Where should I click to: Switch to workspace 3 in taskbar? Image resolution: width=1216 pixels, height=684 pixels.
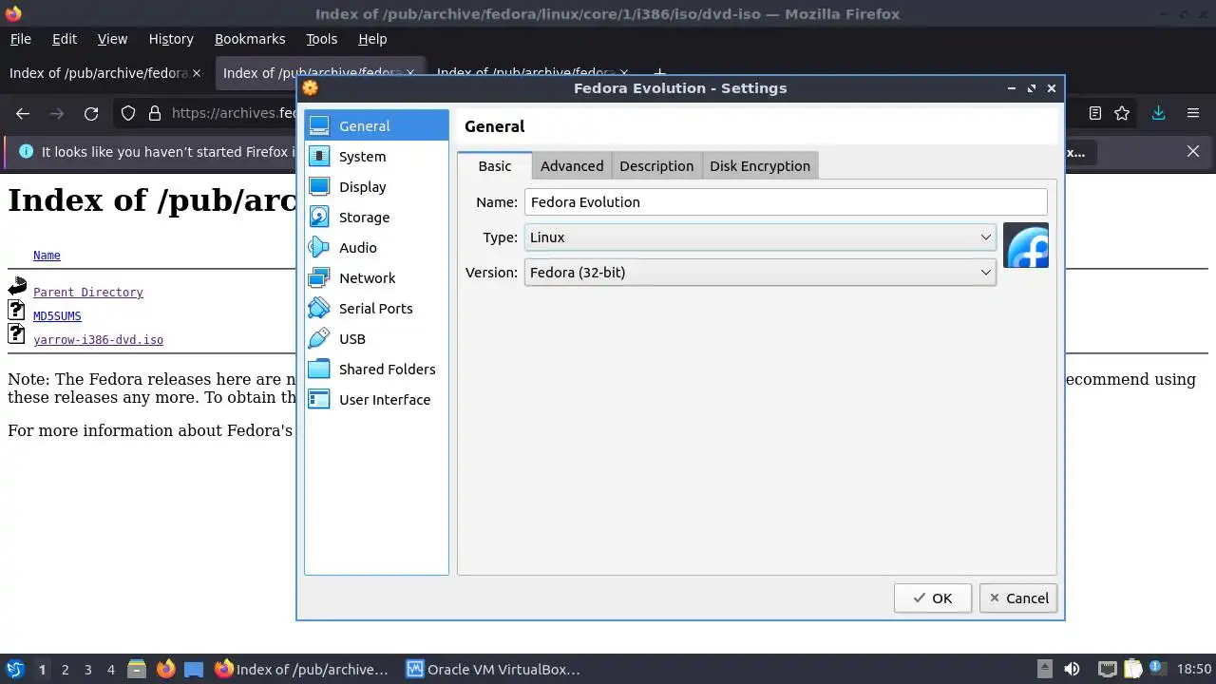[x=87, y=670]
